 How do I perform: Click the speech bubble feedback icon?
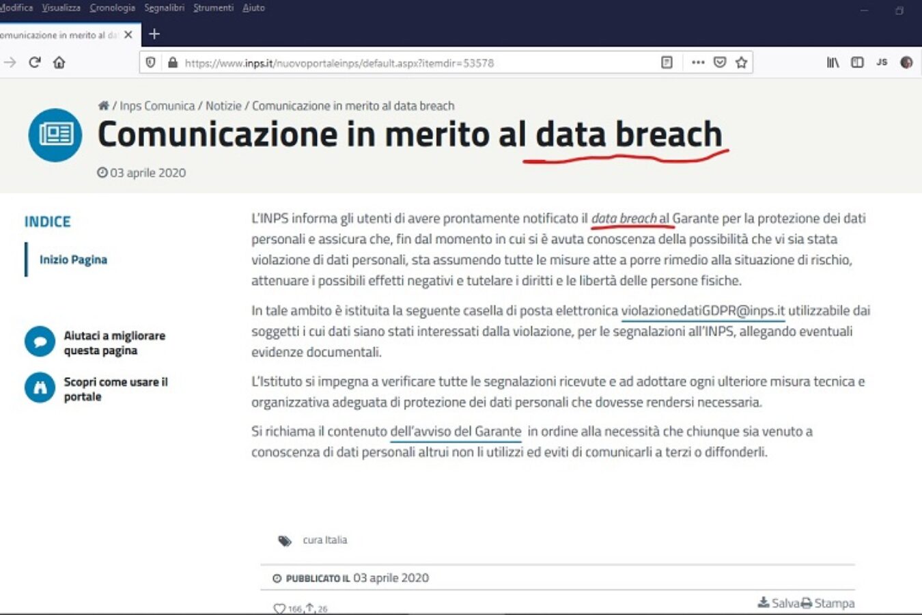[40, 342]
